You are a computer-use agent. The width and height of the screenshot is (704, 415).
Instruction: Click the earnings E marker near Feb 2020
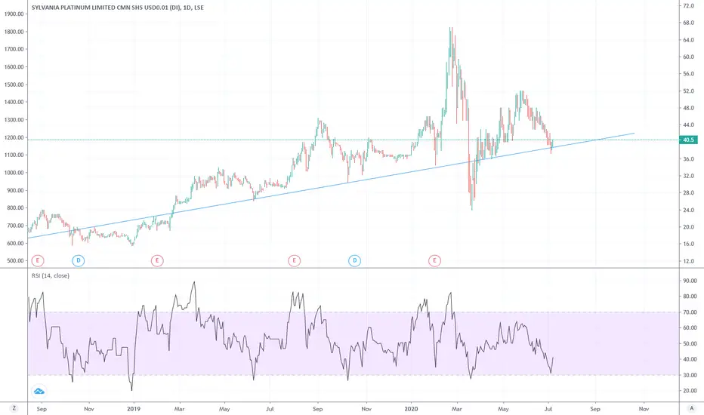click(434, 260)
